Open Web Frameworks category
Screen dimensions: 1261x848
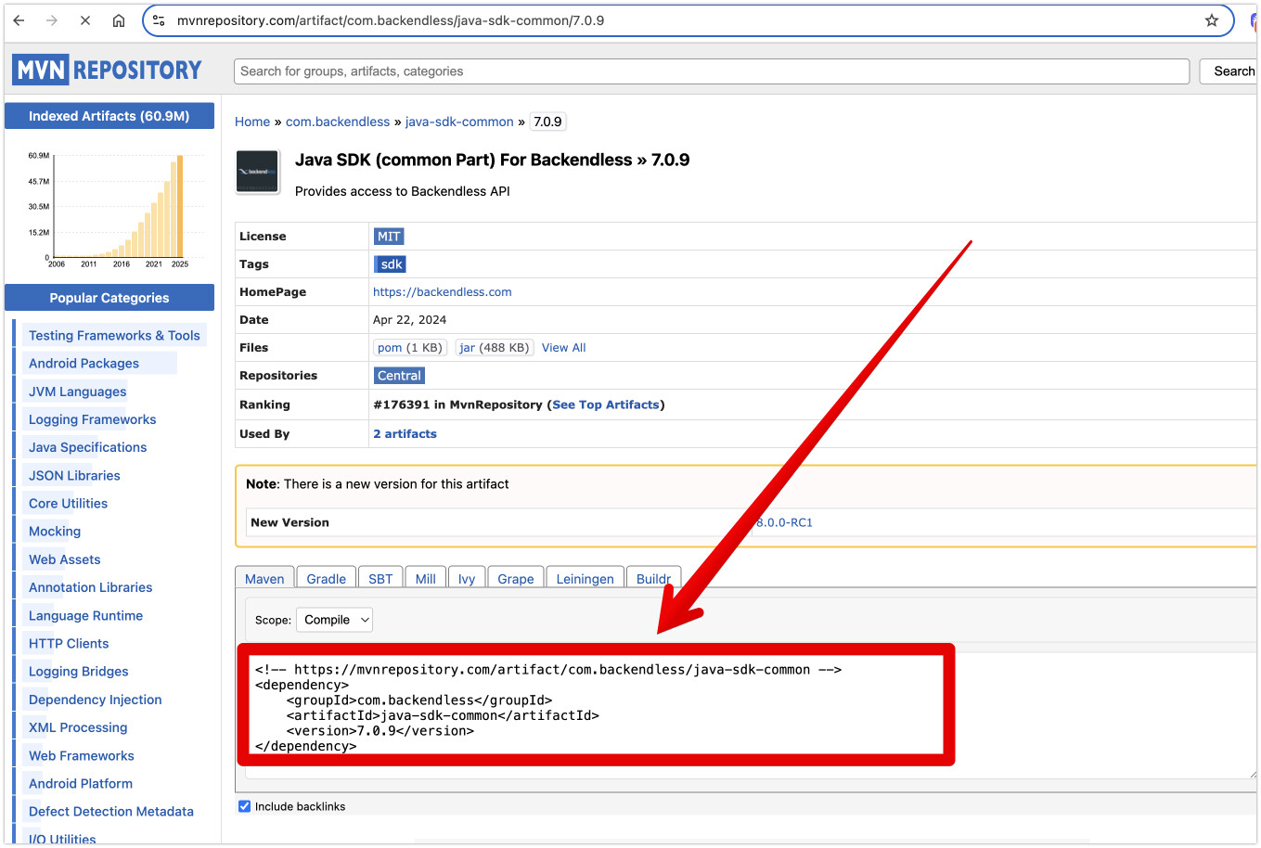pos(81,755)
